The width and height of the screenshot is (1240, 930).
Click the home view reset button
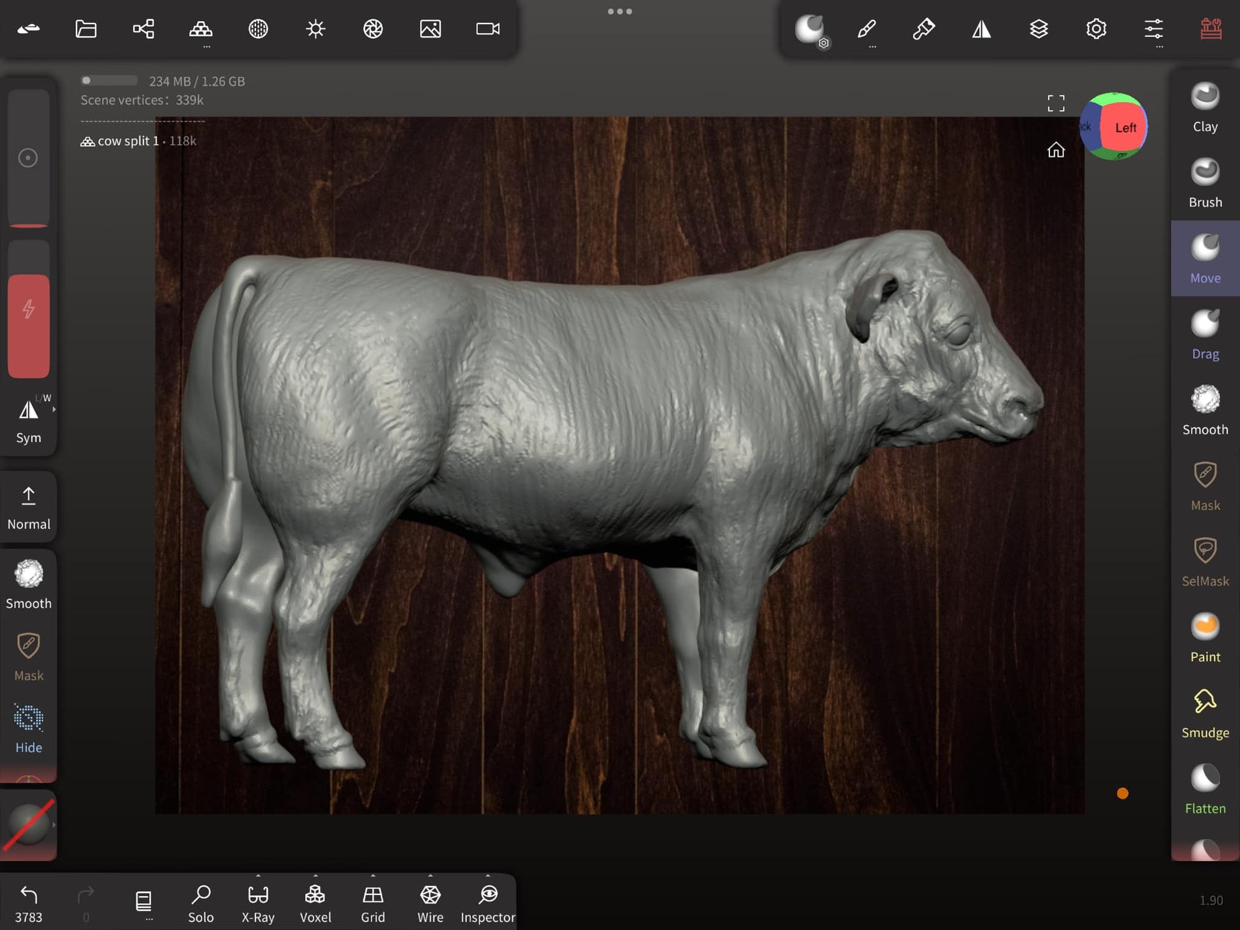(x=1056, y=150)
